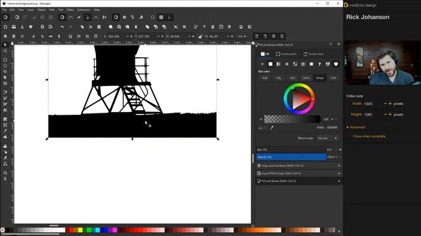Image resolution: width=421 pixels, height=236 pixels.
Task: Switch to the Stroke style tab
Action: tap(313, 54)
